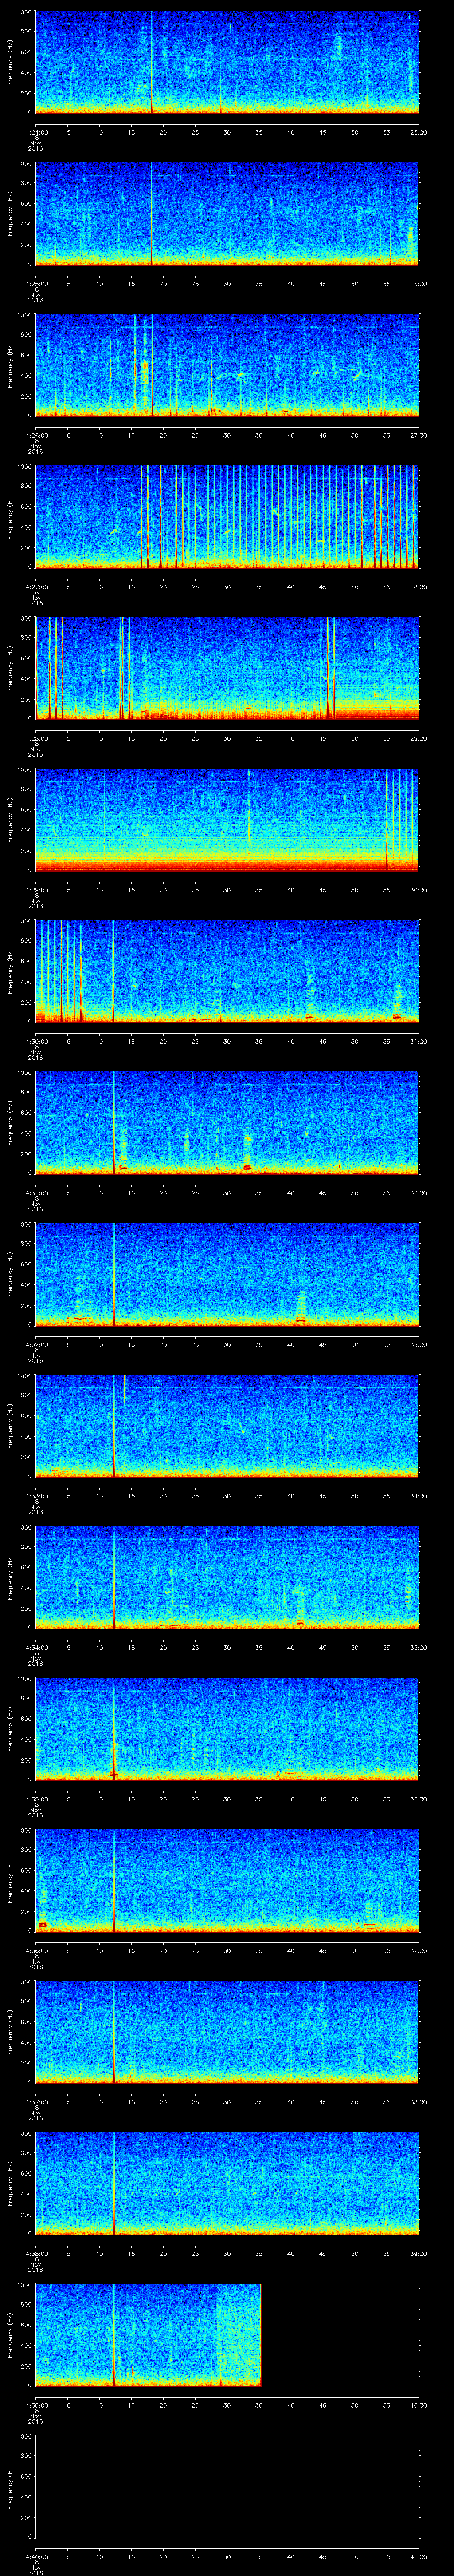The width and height of the screenshot is (454, 2576).
Task: Click the 4:34:00 start time label
Action: pos(36,1647)
